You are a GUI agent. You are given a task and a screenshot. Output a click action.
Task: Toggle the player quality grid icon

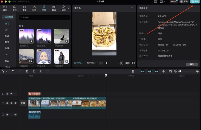pos(101,63)
